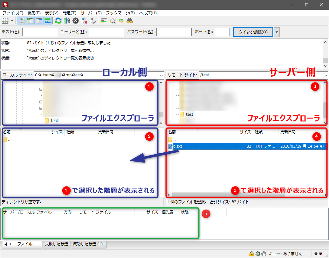Switch to the 成功した転送 (1) tab
The height and width of the screenshot is (258, 329).
click(88, 244)
